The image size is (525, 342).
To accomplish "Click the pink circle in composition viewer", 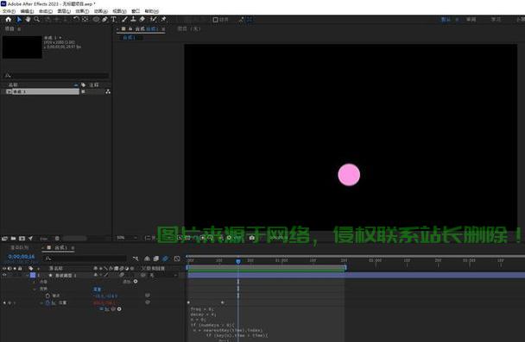I will pos(349,175).
